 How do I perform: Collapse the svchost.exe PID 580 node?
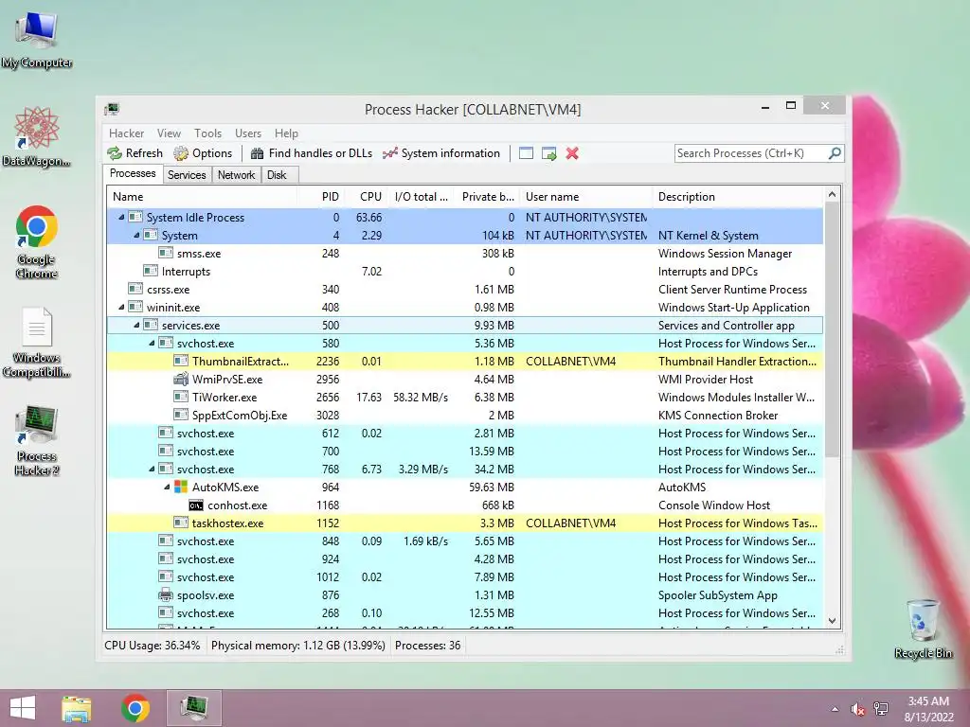click(x=152, y=343)
